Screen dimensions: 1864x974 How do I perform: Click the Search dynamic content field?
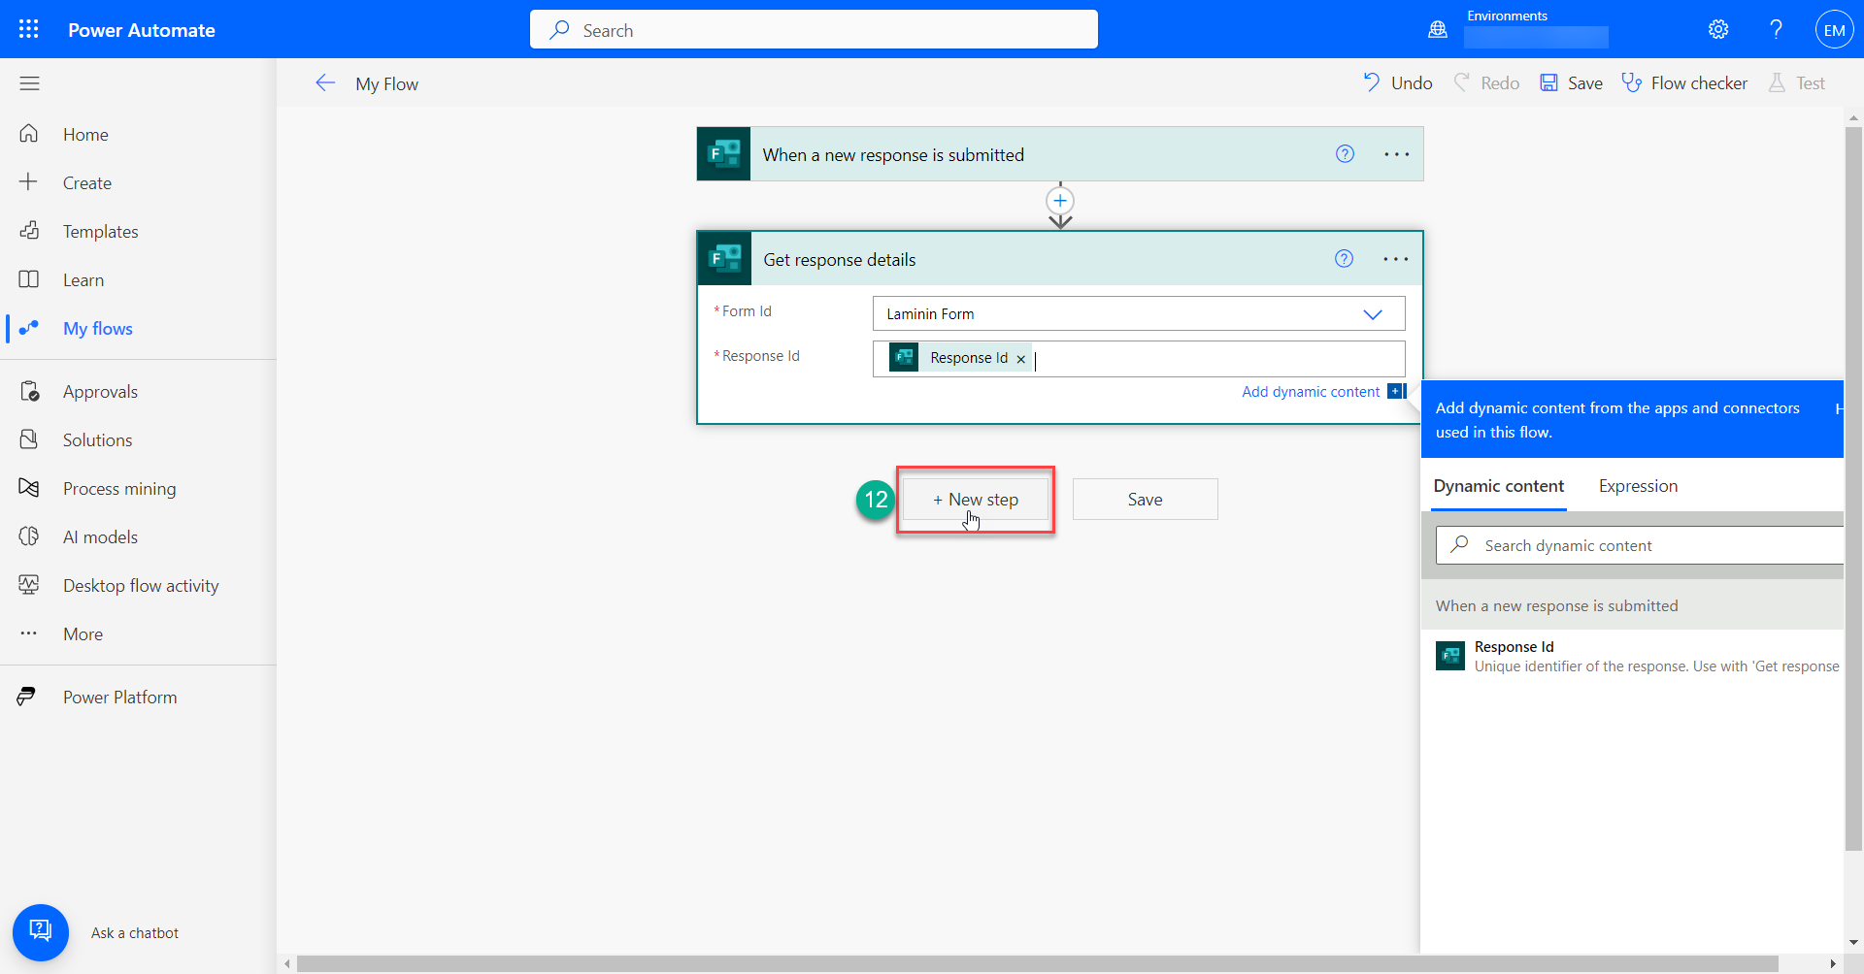[1641, 545]
